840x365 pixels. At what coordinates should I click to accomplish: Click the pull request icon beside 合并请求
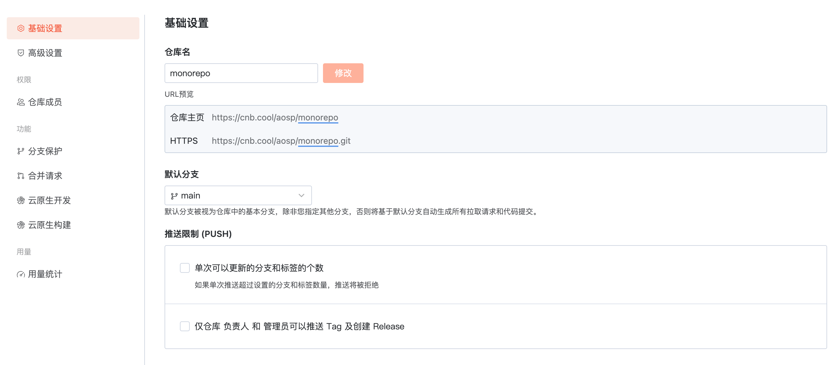pyautogui.click(x=21, y=176)
